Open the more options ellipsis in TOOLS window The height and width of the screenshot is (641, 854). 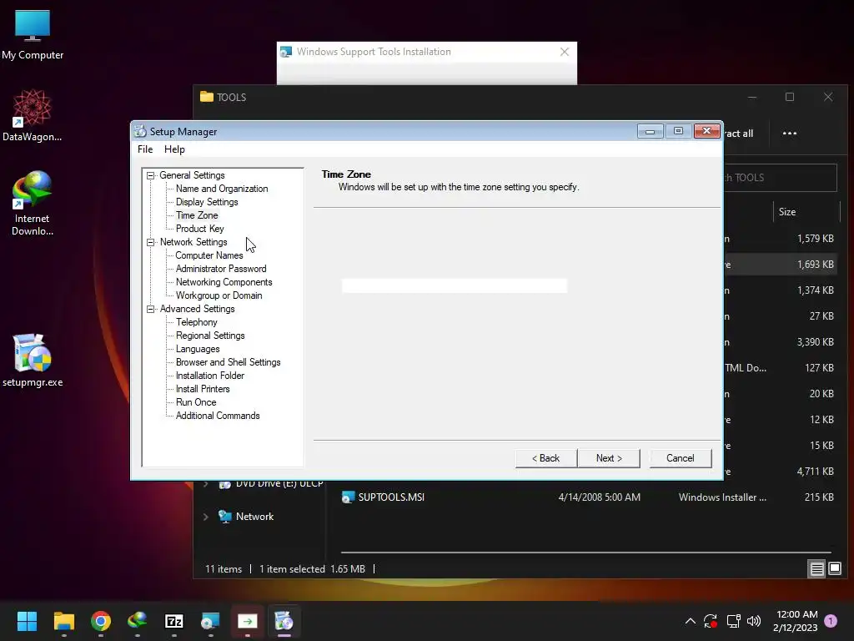click(x=789, y=133)
